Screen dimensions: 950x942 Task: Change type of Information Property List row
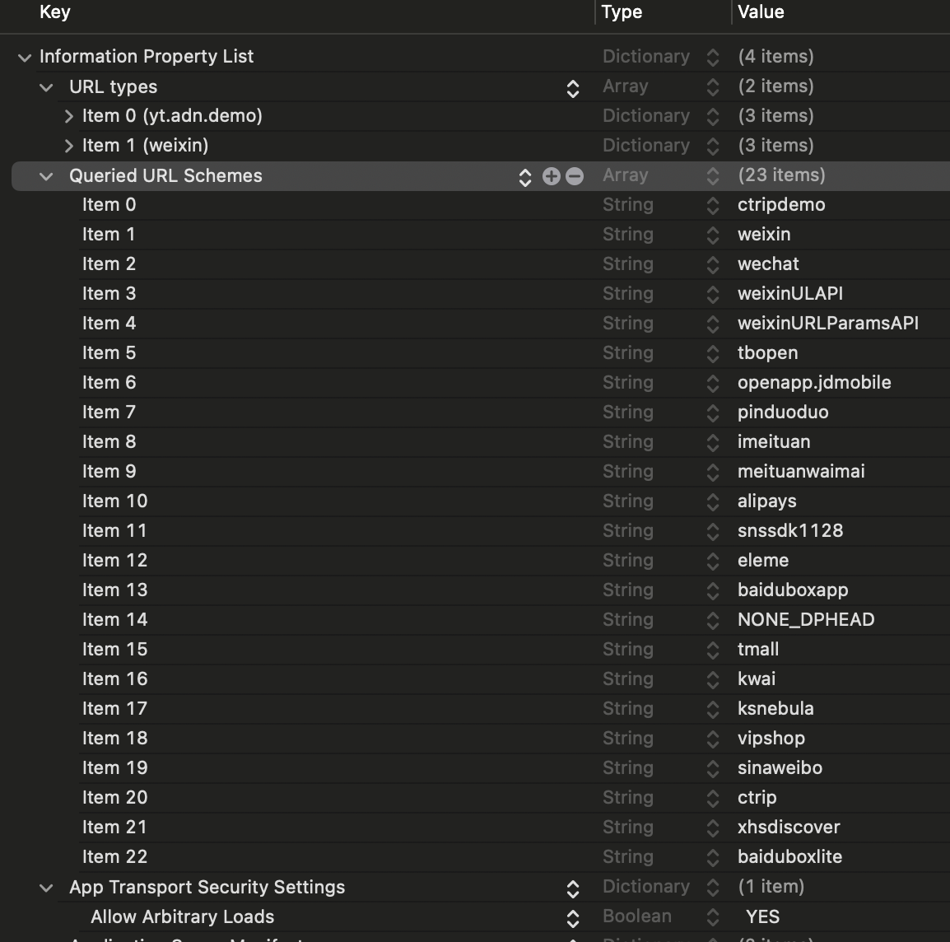[713, 58]
